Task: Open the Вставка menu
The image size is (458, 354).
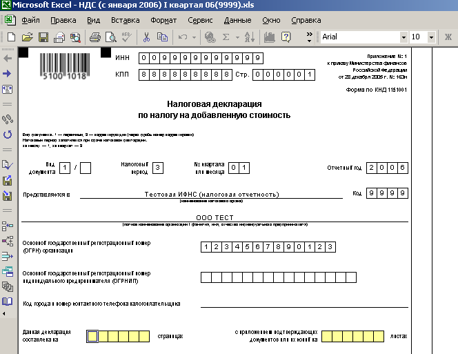Action: [125, 20]
